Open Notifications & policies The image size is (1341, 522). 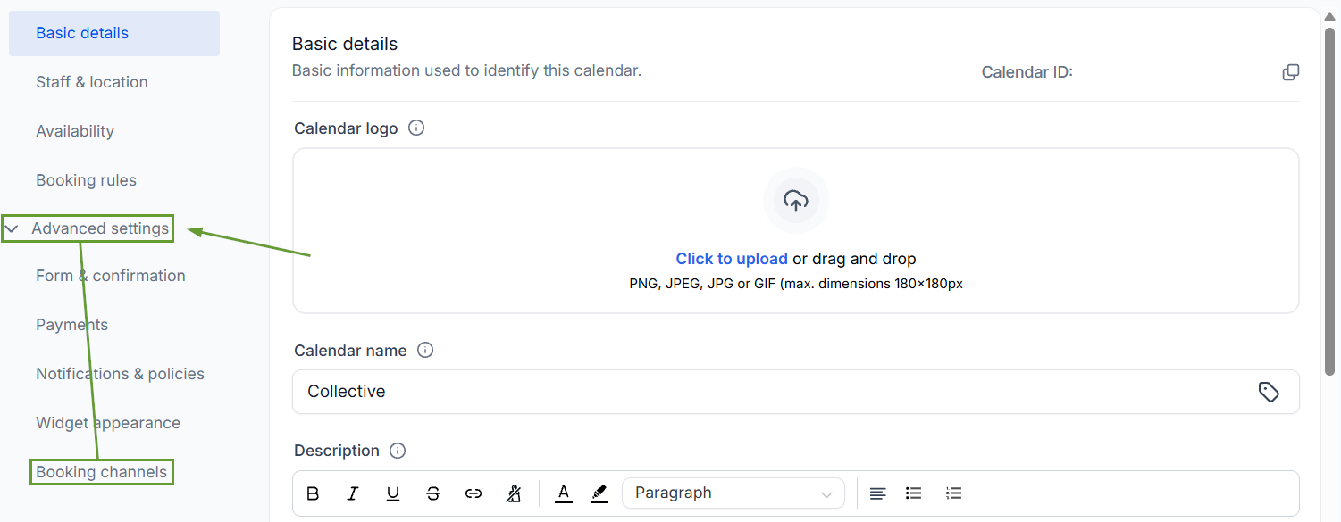click(x=120, y=374)
